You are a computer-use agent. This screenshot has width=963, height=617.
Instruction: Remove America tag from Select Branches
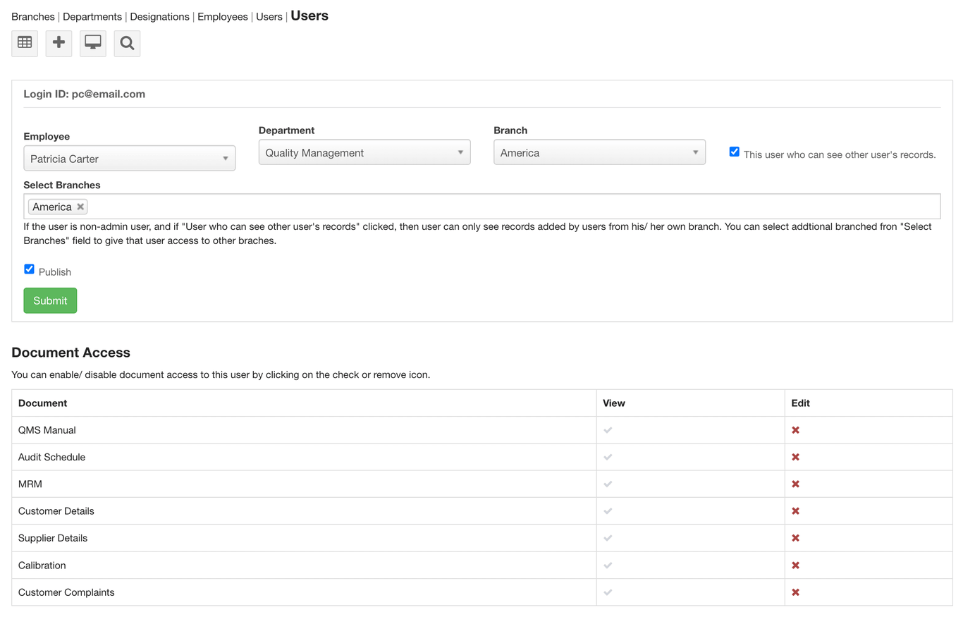(x=80, y=207)
